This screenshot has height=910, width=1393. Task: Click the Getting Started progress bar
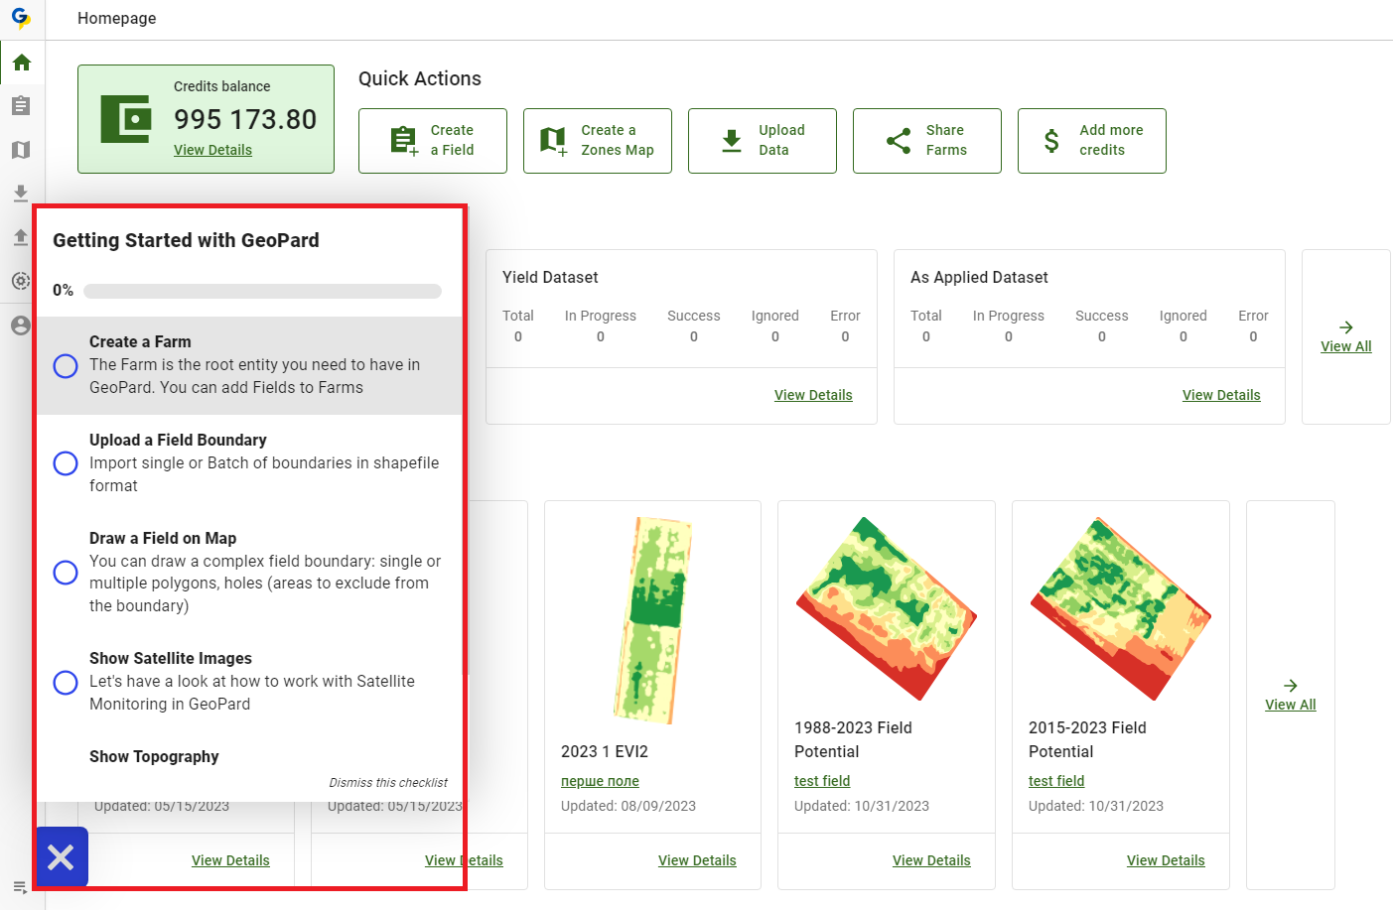tap(262, 291)
